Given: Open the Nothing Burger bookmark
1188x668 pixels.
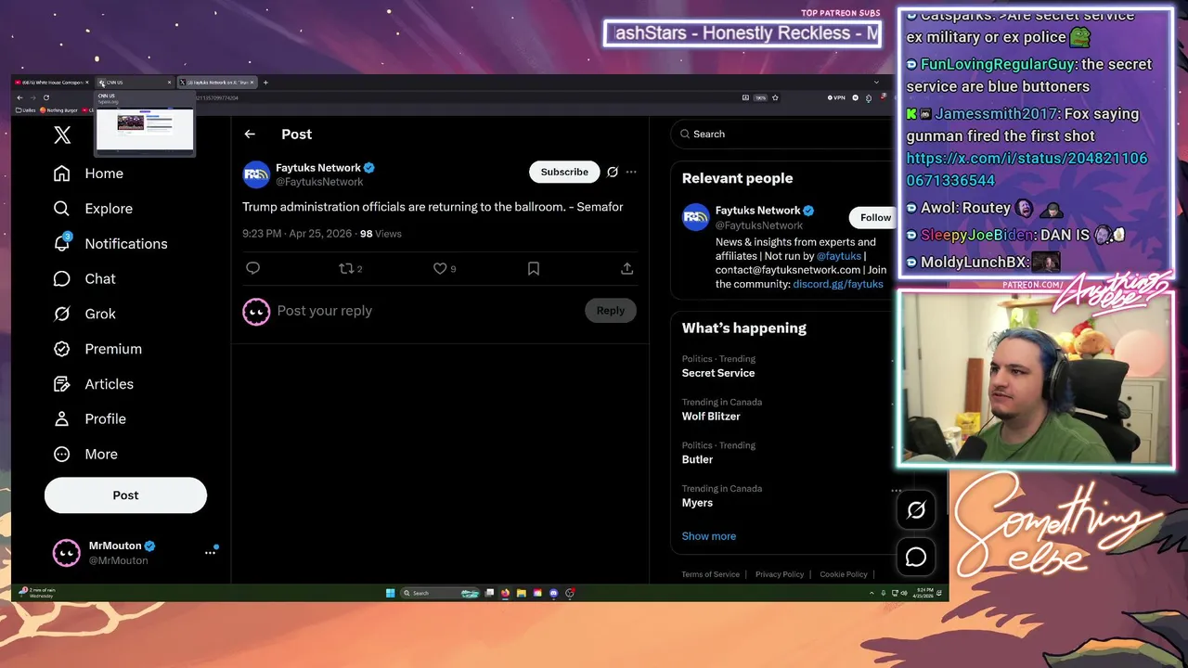Looking at the screenshot, I should [x=58, y=110].
